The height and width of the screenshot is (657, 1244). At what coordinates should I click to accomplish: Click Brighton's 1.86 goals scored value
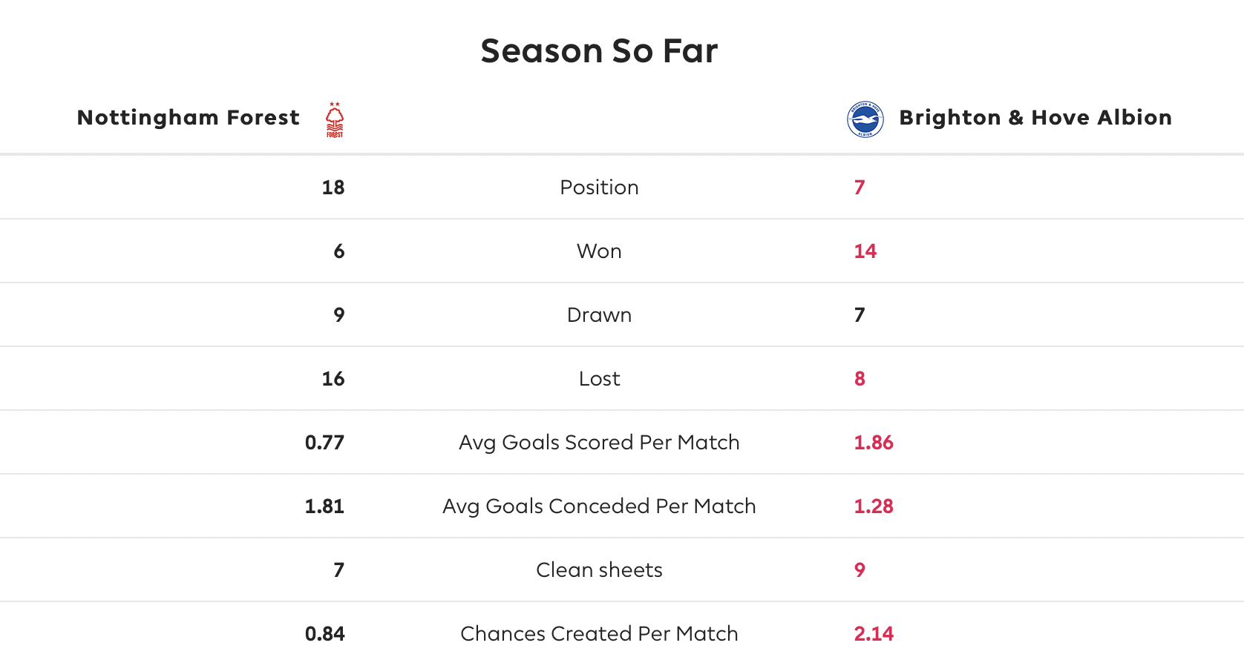tap(874, 443)
